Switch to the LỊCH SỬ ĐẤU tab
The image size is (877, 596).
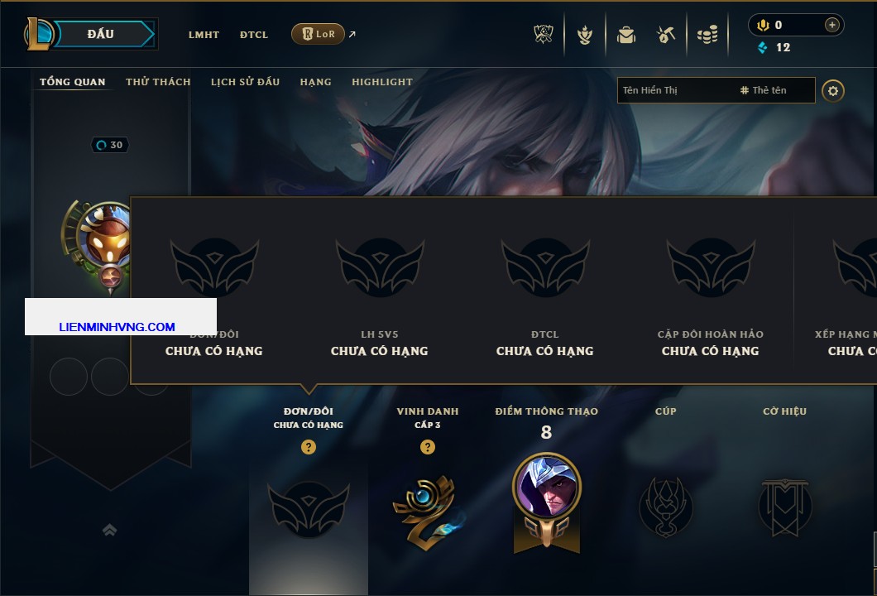[x=245, y=82]
